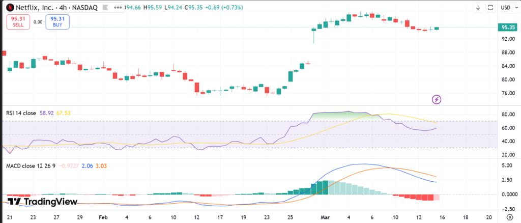
Task: Click the Feb marker on time axis
Action: 103,216
